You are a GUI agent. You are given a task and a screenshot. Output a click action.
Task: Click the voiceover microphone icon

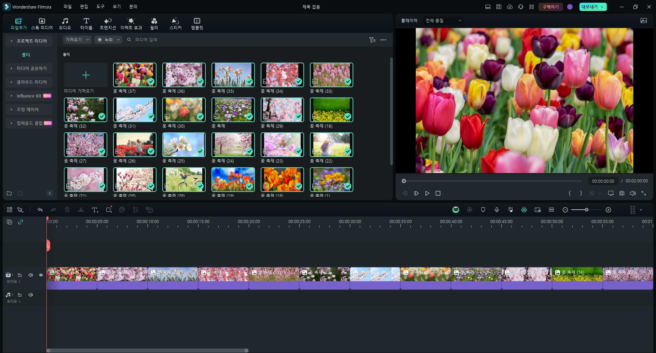[x=497, y=210]
